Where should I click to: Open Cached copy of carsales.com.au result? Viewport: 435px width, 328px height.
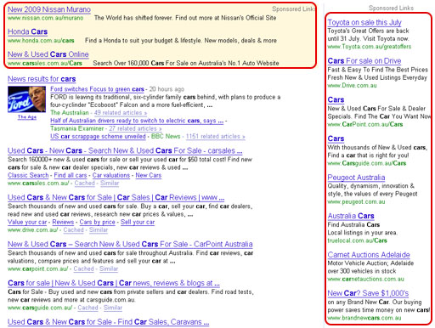coord(85,184)
